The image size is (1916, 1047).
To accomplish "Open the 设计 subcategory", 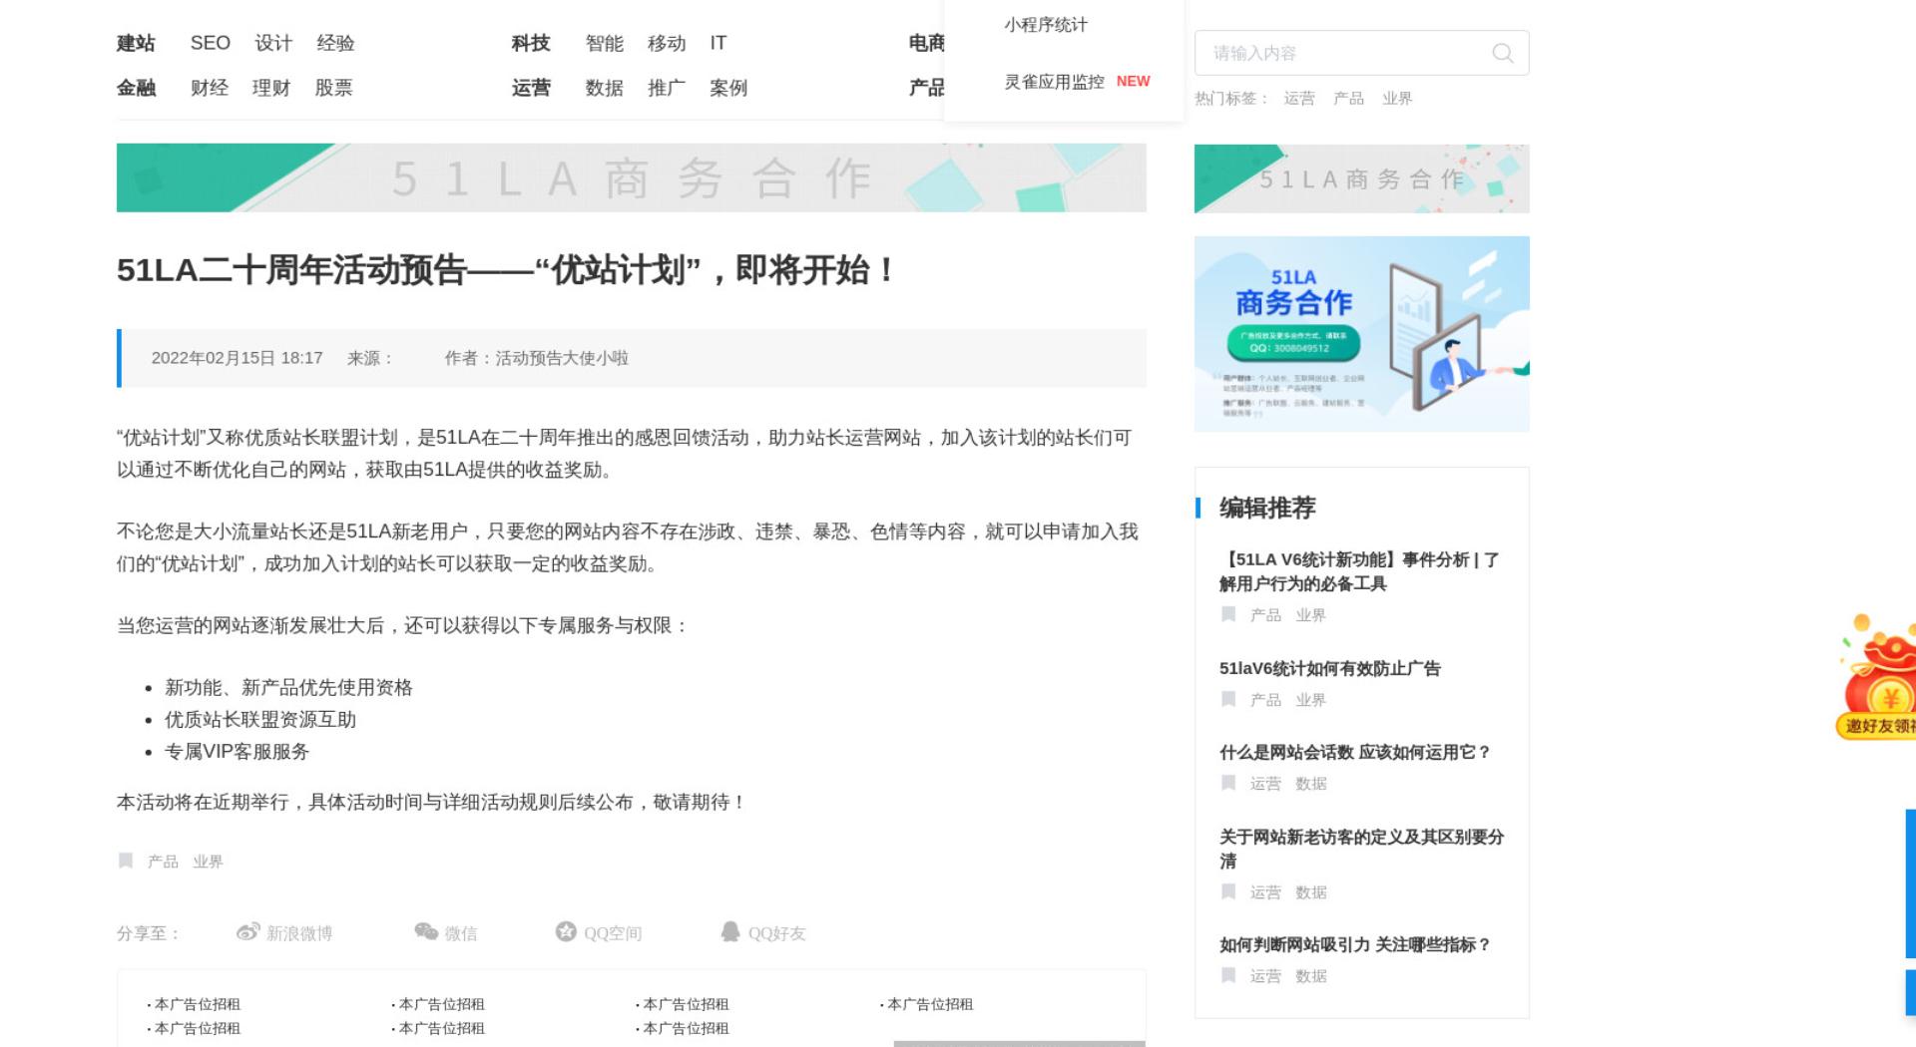I will pos(273,43).
